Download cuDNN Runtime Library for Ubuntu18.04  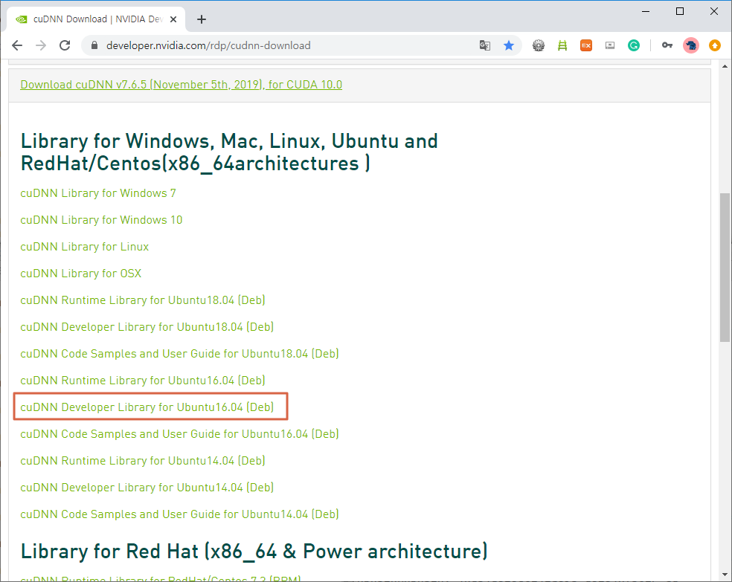click(x=143, y=300)
